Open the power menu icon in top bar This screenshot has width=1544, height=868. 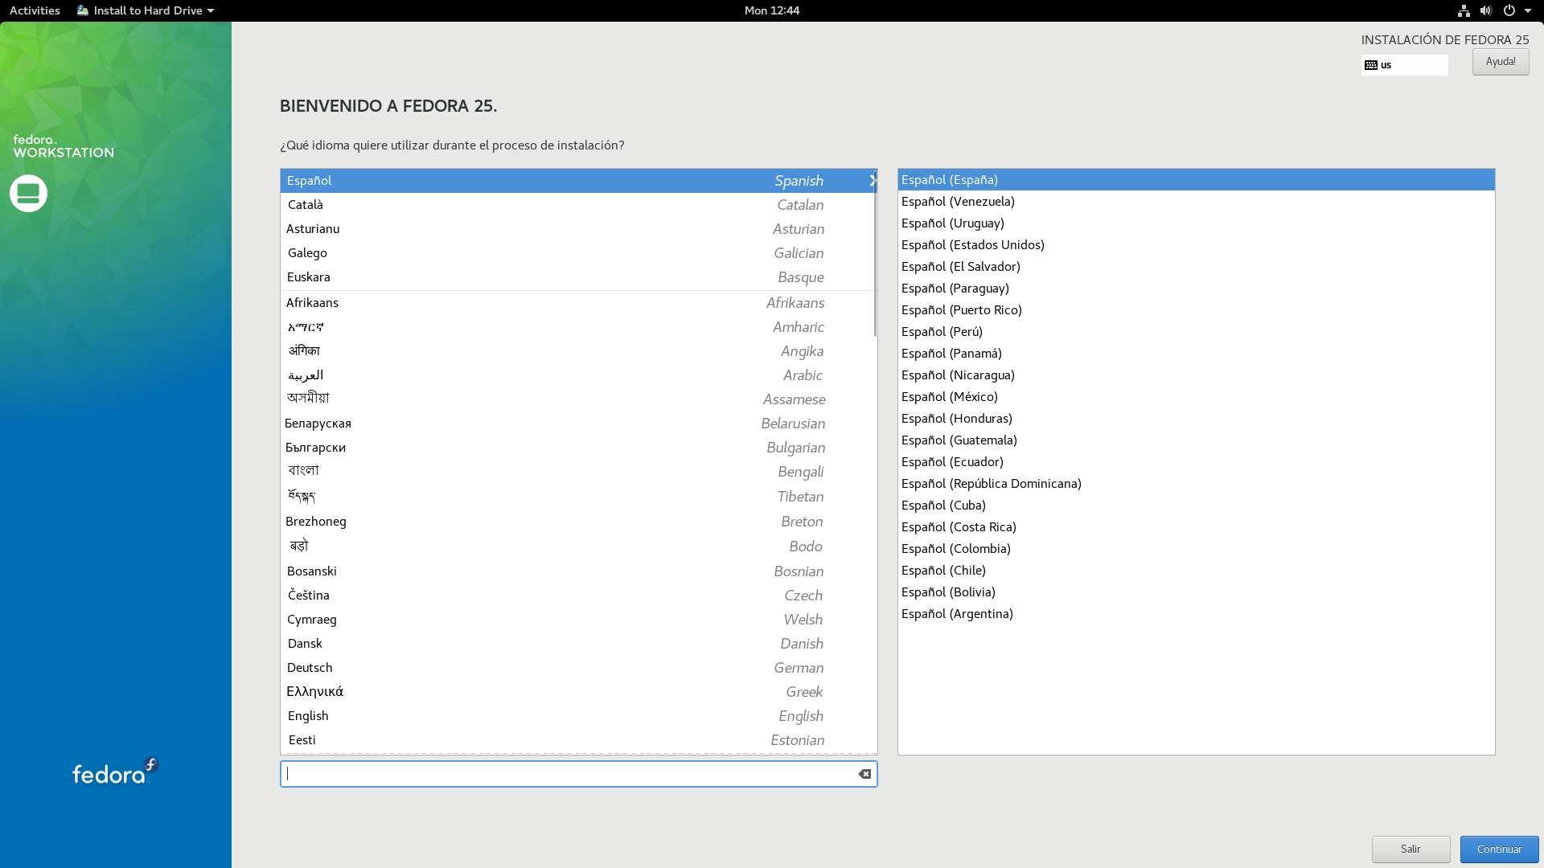pyautogui.click(x=1509, y=10)
